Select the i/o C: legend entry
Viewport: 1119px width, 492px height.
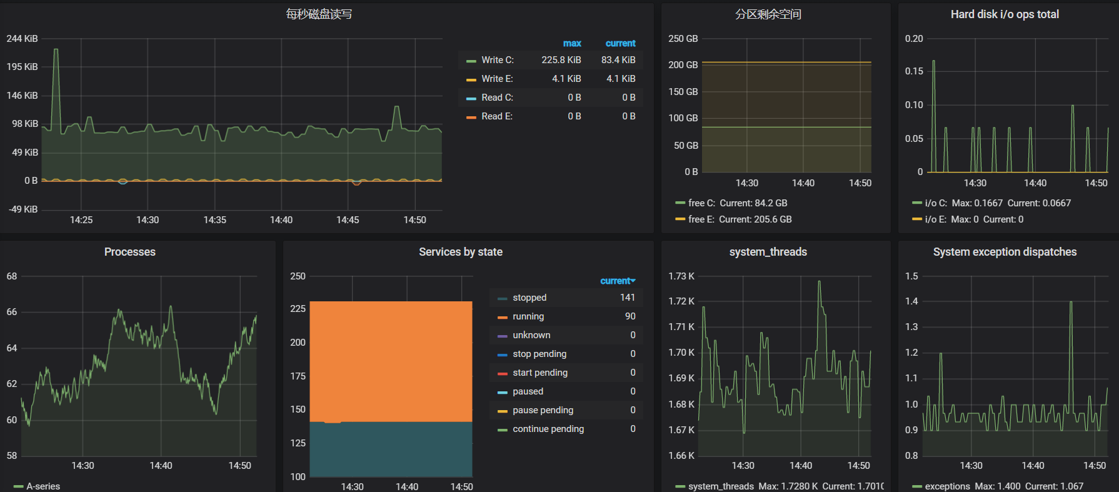tap(935, 203)
